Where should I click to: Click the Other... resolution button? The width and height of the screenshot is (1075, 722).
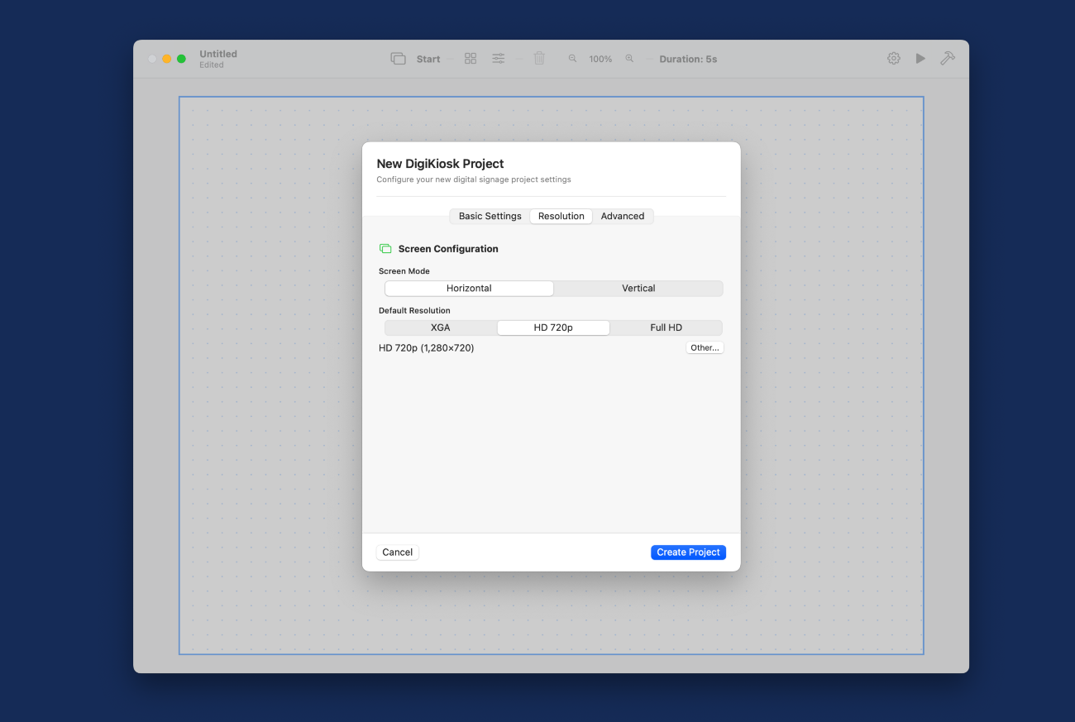pyautogui.click(x=705, y=348)
